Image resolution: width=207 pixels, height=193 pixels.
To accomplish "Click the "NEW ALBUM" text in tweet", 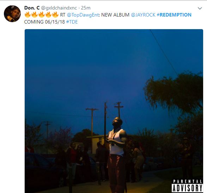I will point(115,15).
